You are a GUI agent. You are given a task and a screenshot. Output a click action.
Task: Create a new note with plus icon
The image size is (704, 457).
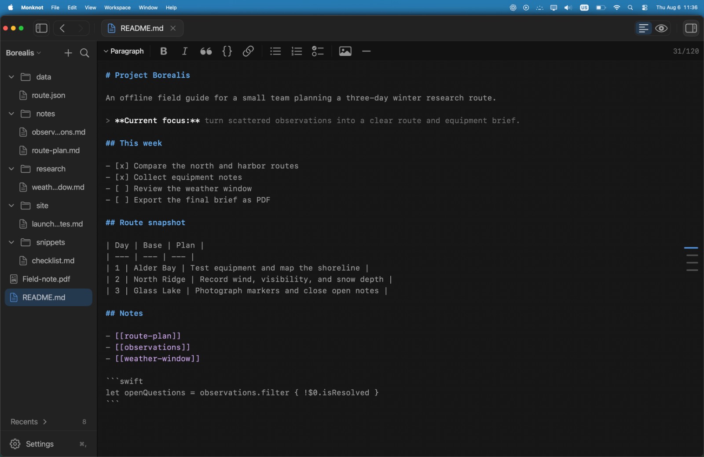click(68, 53)
